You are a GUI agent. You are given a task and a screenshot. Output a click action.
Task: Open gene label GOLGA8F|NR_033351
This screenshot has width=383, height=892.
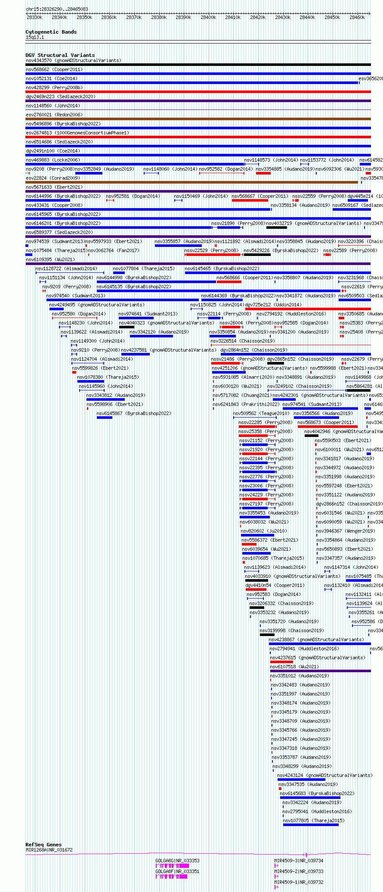177,871
